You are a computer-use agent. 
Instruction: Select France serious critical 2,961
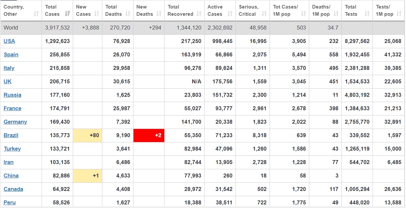click(x=260, y=108)
